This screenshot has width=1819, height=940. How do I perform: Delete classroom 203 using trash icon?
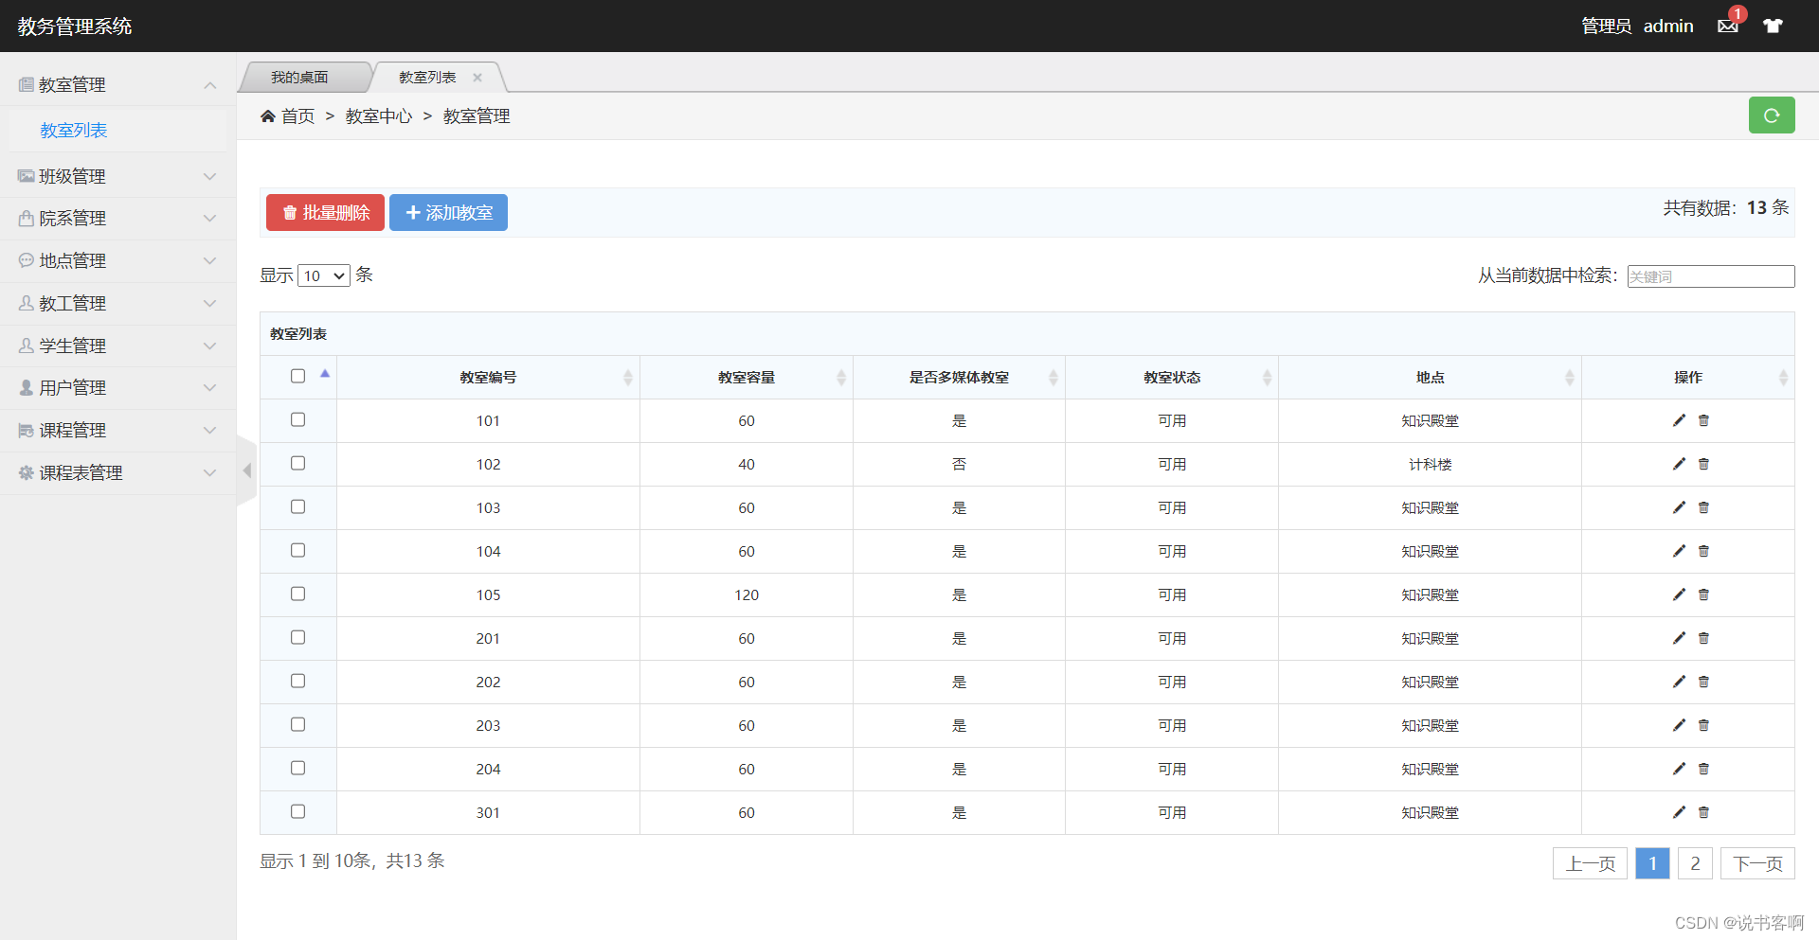pyautogui.click(x=1703, y=725)
